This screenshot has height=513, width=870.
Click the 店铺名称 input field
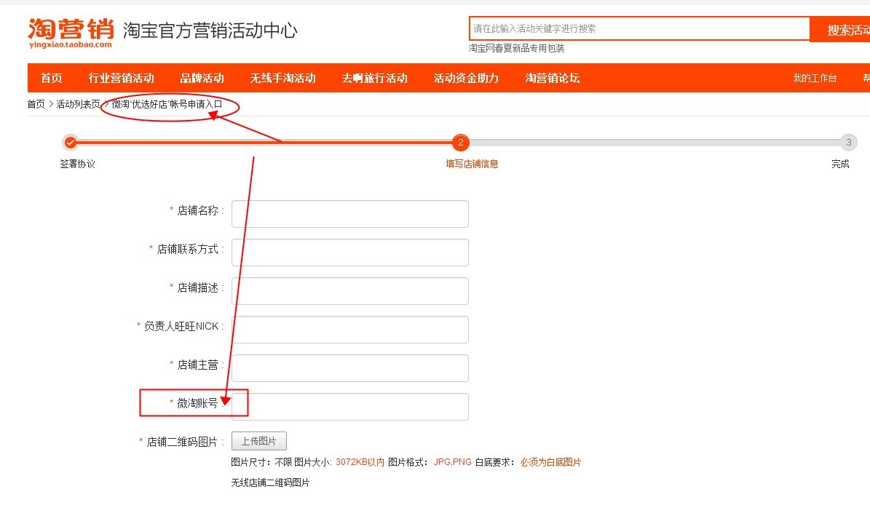pyautogui.click(x=350, y=214)
